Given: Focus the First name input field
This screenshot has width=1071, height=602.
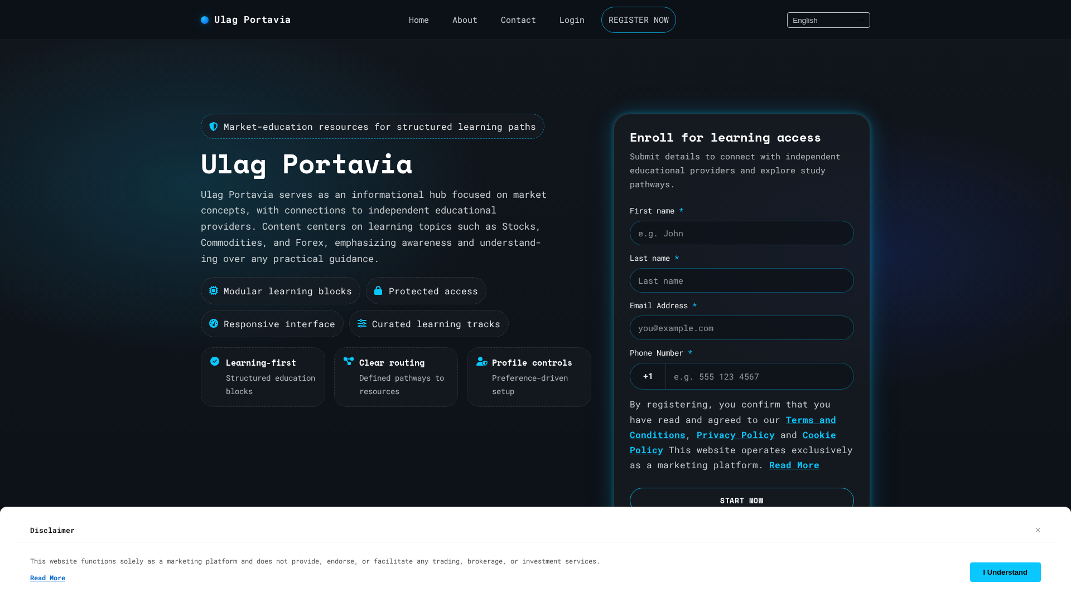Looking at the screenshot, I should click(742, 233).
